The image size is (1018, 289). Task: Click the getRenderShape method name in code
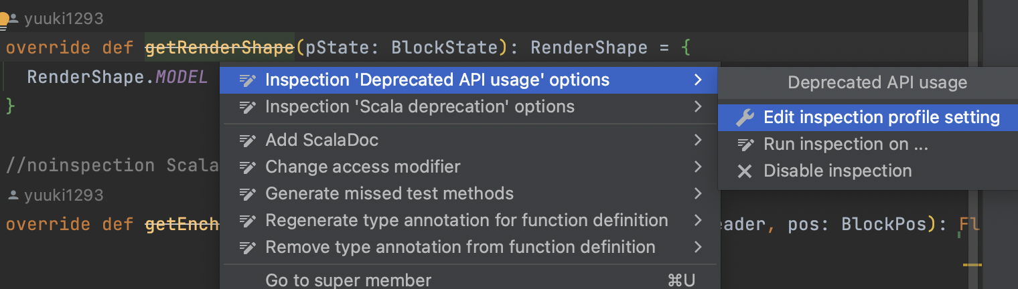coord(220,48)
